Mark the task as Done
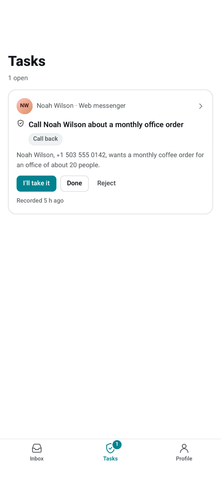This screenshot has height=479, width=221. (x=75, y=184)
